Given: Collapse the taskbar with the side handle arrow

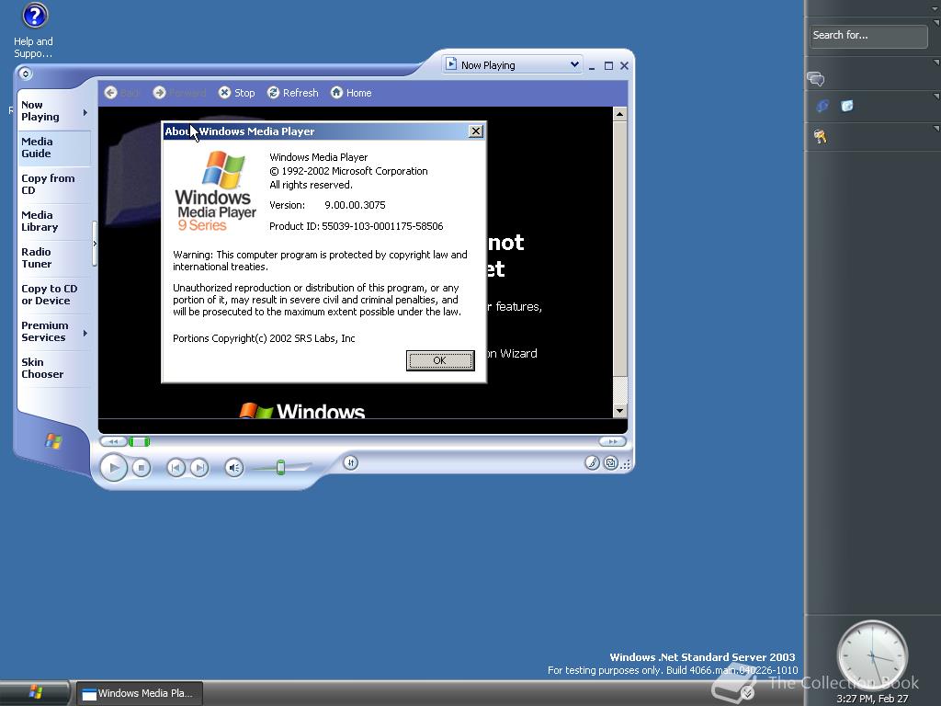Looking at the screenshot, I should point(95,244).
